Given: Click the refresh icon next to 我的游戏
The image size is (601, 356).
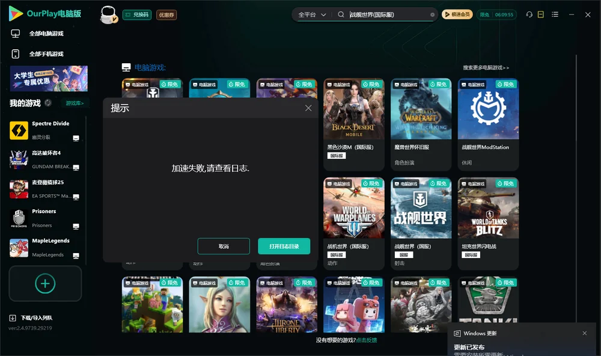Looking at the screenshot, I should pyautogui.click(x=48, y=103).
